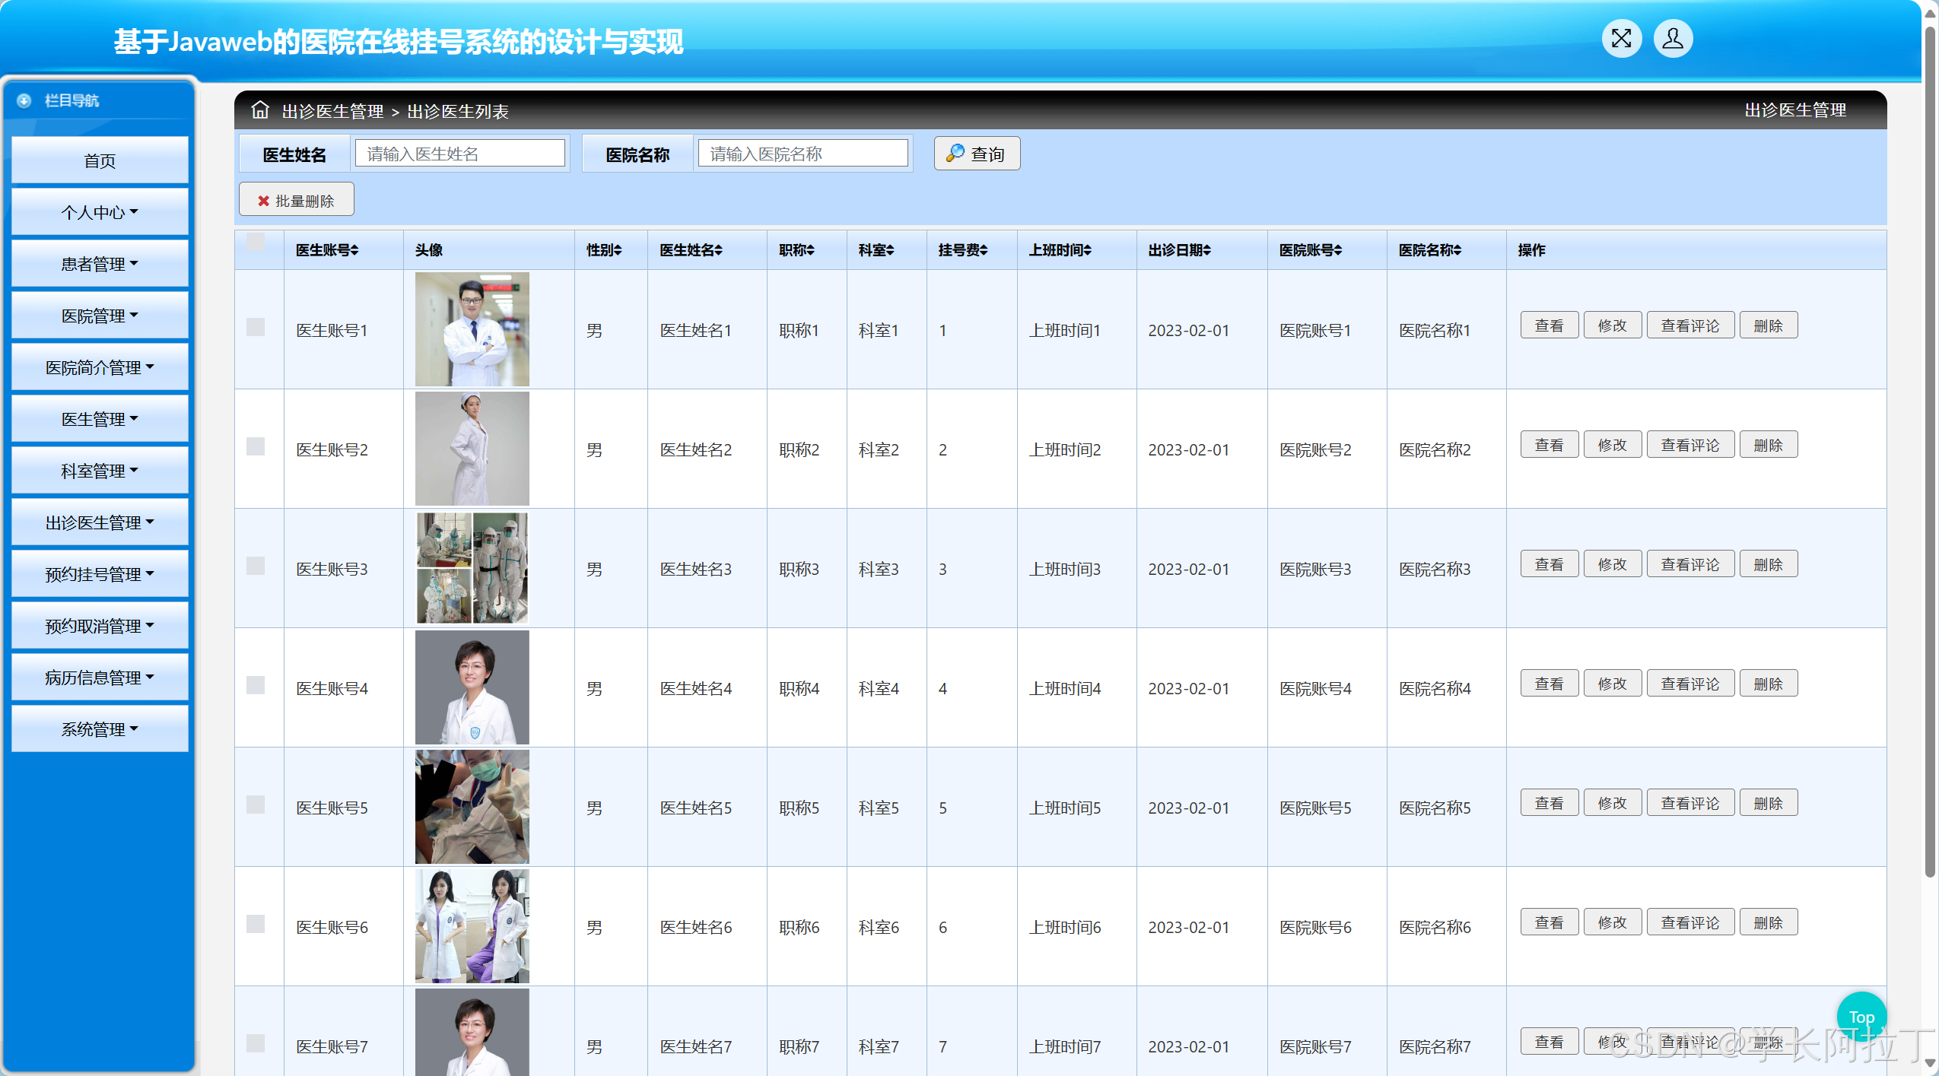
Task: Sort by 职称 column arrows
Action: [810, 250]
